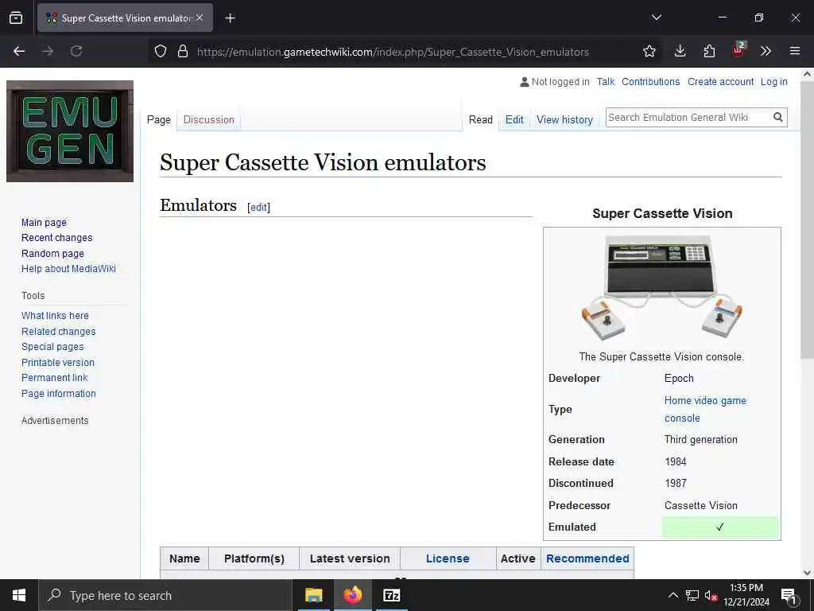Click the Super Cassette Vision console image

(x=662, y=288)
